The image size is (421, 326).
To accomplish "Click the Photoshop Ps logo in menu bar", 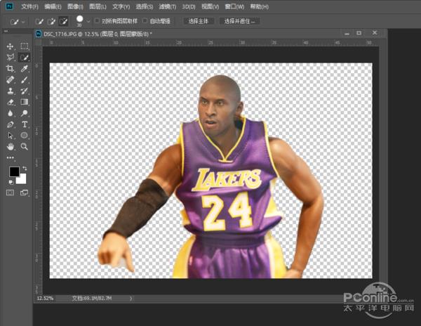I will (9, 6).
